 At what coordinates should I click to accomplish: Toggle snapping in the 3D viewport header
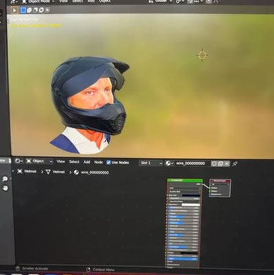[x=190, y=1]
